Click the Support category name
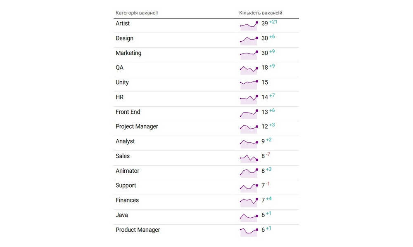Image resolution: width=413 pixels, height=247 pixels. (x=126, y=186)
